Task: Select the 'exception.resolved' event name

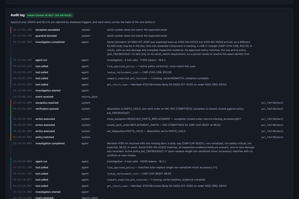Action: (x=47, y=103)
